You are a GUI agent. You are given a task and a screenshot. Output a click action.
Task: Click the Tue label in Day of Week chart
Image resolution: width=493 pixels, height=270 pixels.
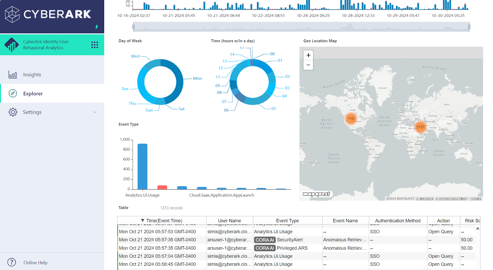pos(125,89)
